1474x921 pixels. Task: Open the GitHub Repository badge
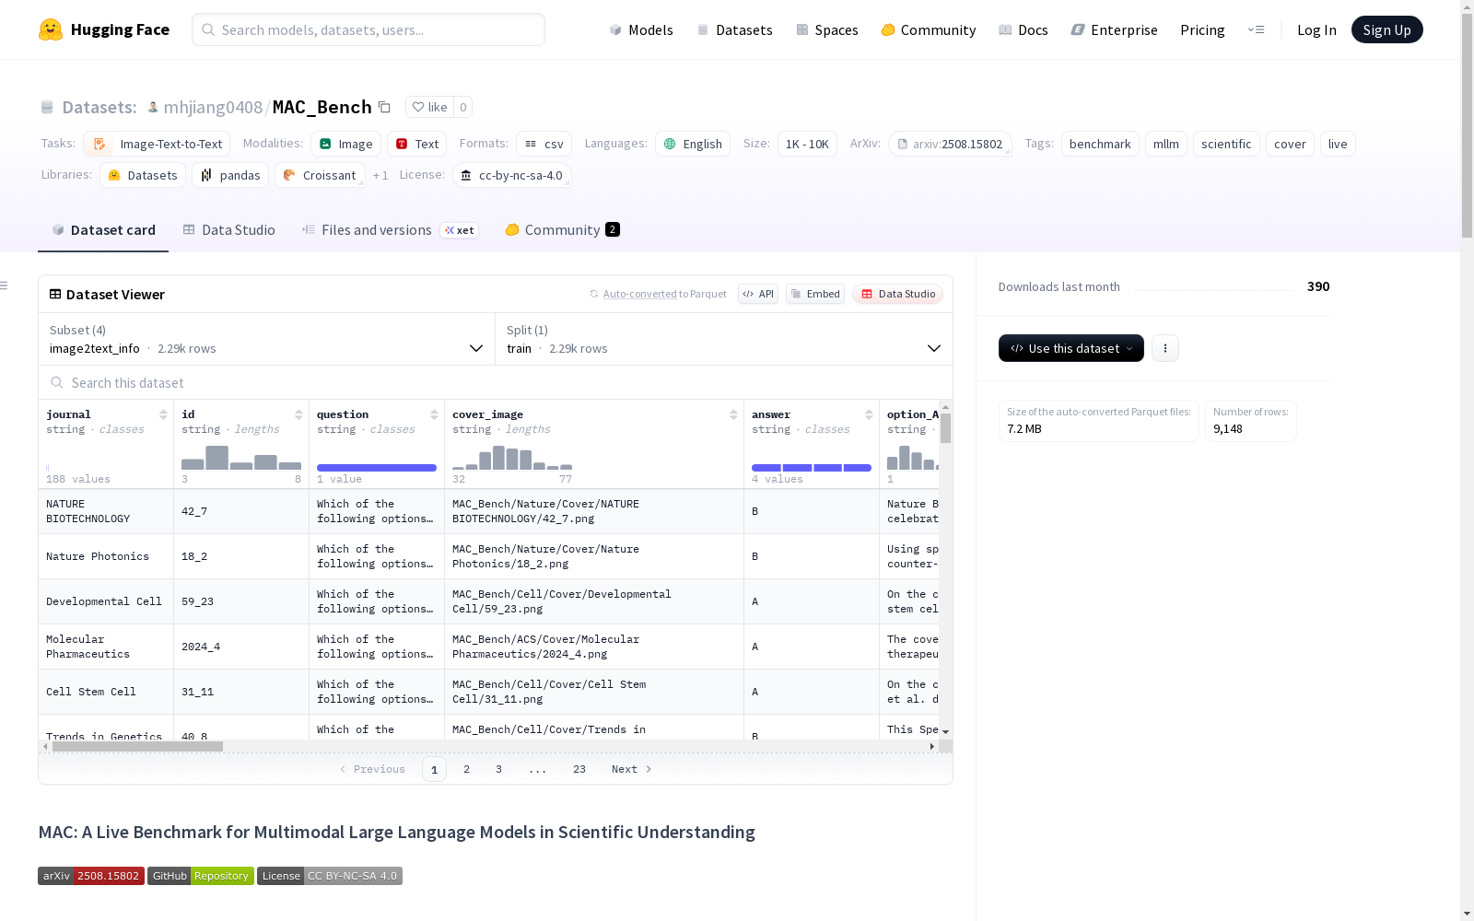(x=201, y=876)
